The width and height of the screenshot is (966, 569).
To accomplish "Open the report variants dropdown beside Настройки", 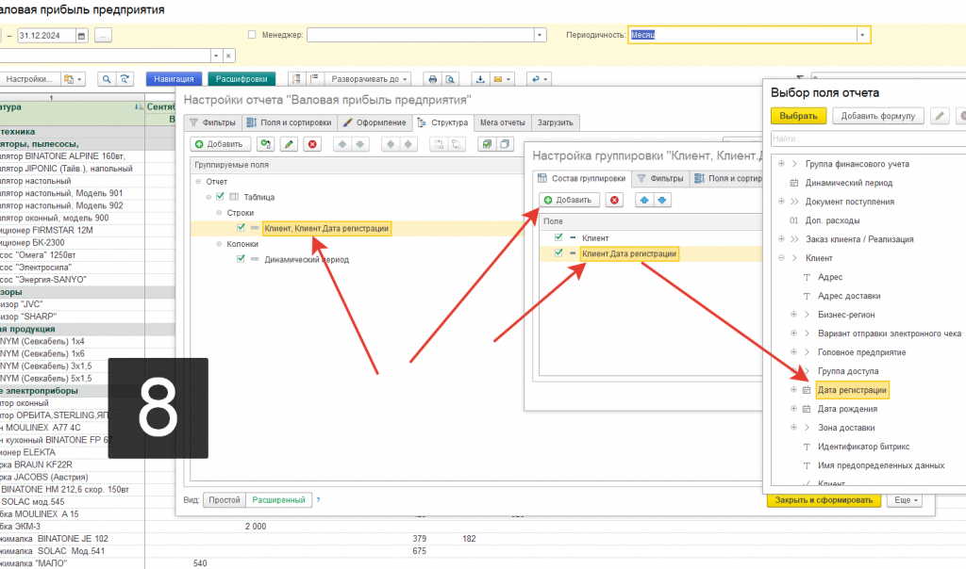I will pos(73,79).
